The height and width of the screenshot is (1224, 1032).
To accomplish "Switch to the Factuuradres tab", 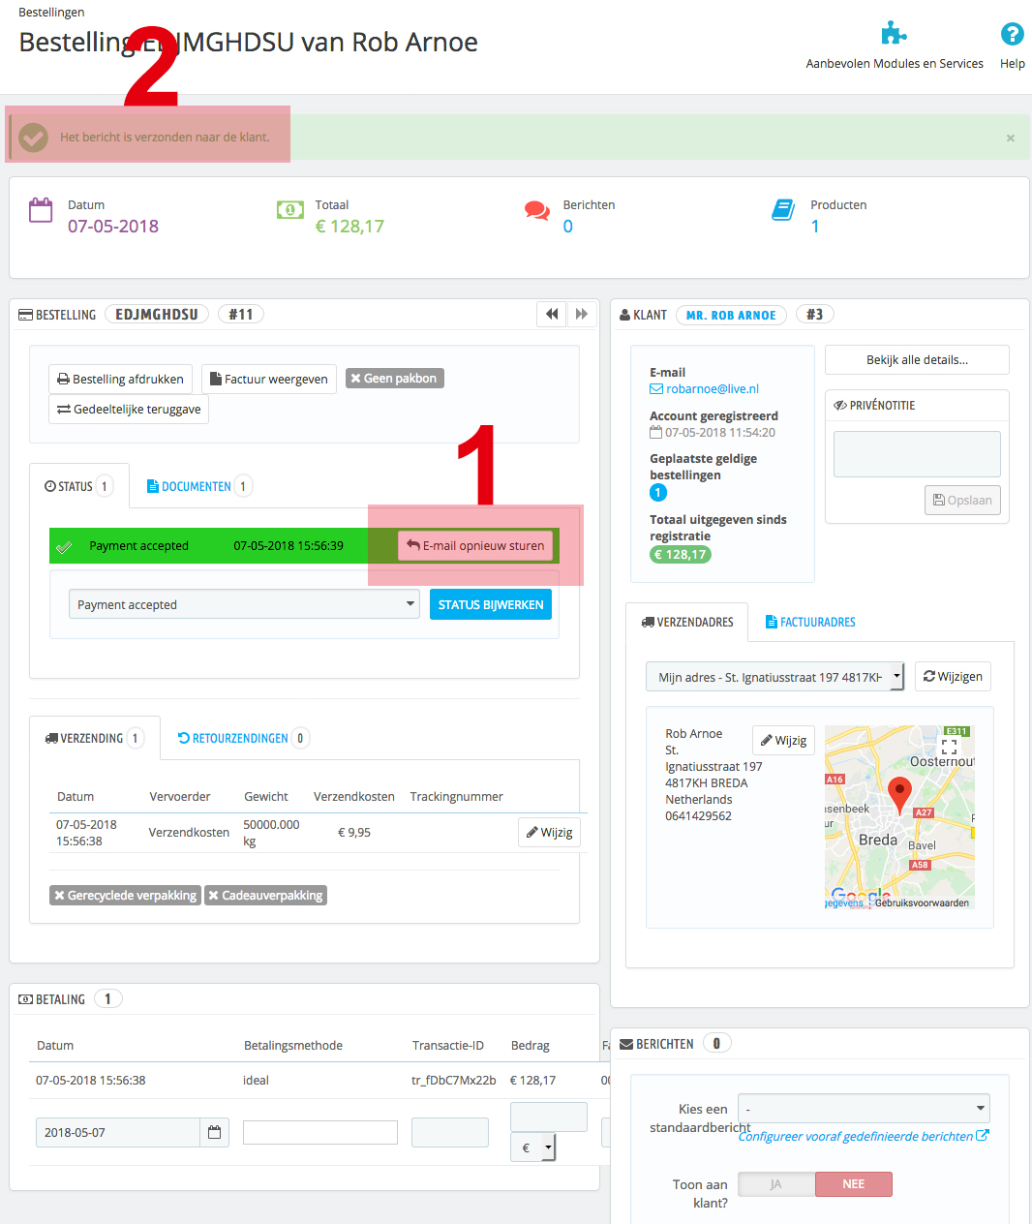I will pyautogui.click(x=810, y=622).
